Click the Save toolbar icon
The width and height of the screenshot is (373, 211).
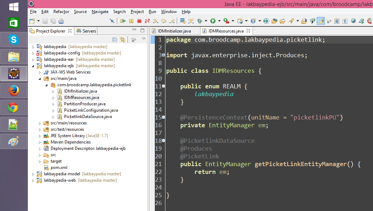(45, 21)
